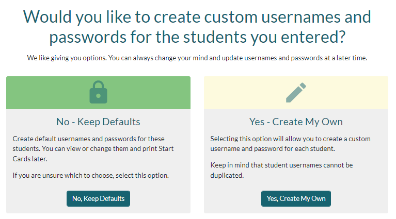
Task: Click the "Selecting this option will allow" paragraph
Action: pyautogui.click(x=290, y=144)
